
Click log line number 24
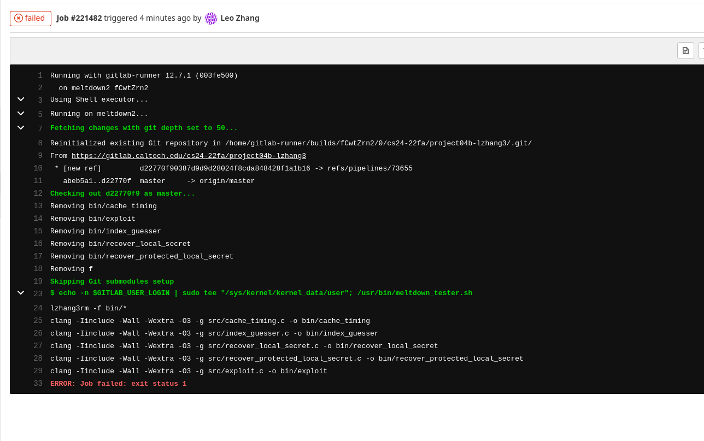click(38, 308)
